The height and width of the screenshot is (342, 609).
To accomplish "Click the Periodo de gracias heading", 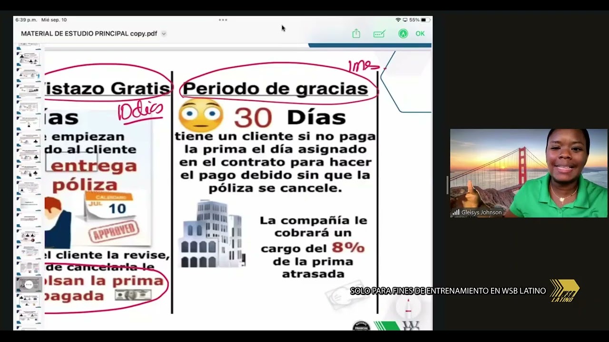I will point(275,88).
